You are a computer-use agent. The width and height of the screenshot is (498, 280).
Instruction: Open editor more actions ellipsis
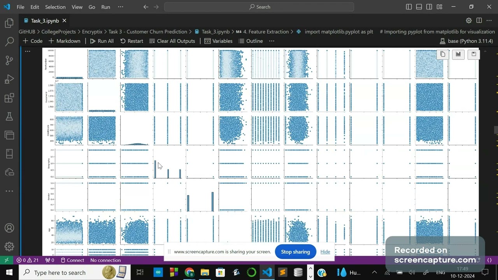tap(489, 21)
